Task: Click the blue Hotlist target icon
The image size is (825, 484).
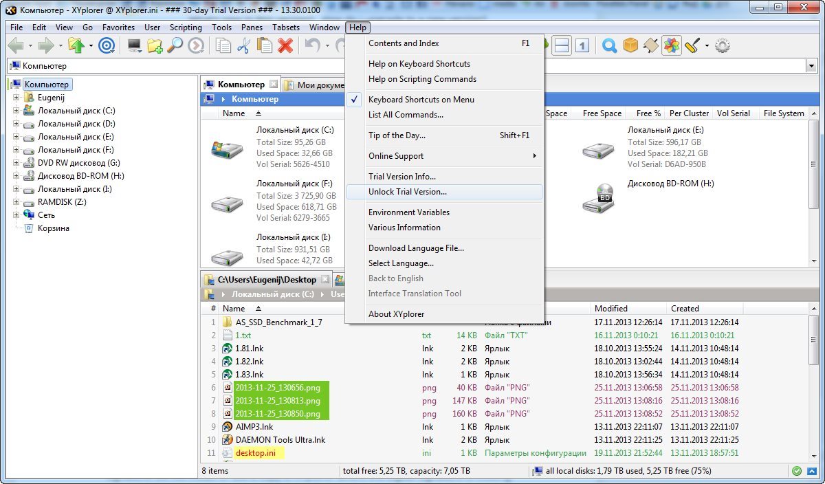Action: pos(106,46)
